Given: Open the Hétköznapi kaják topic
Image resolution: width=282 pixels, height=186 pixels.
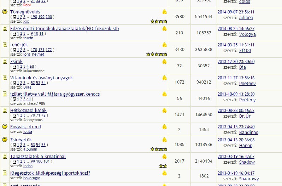Looking at the screenshot, I should (28, 110).
